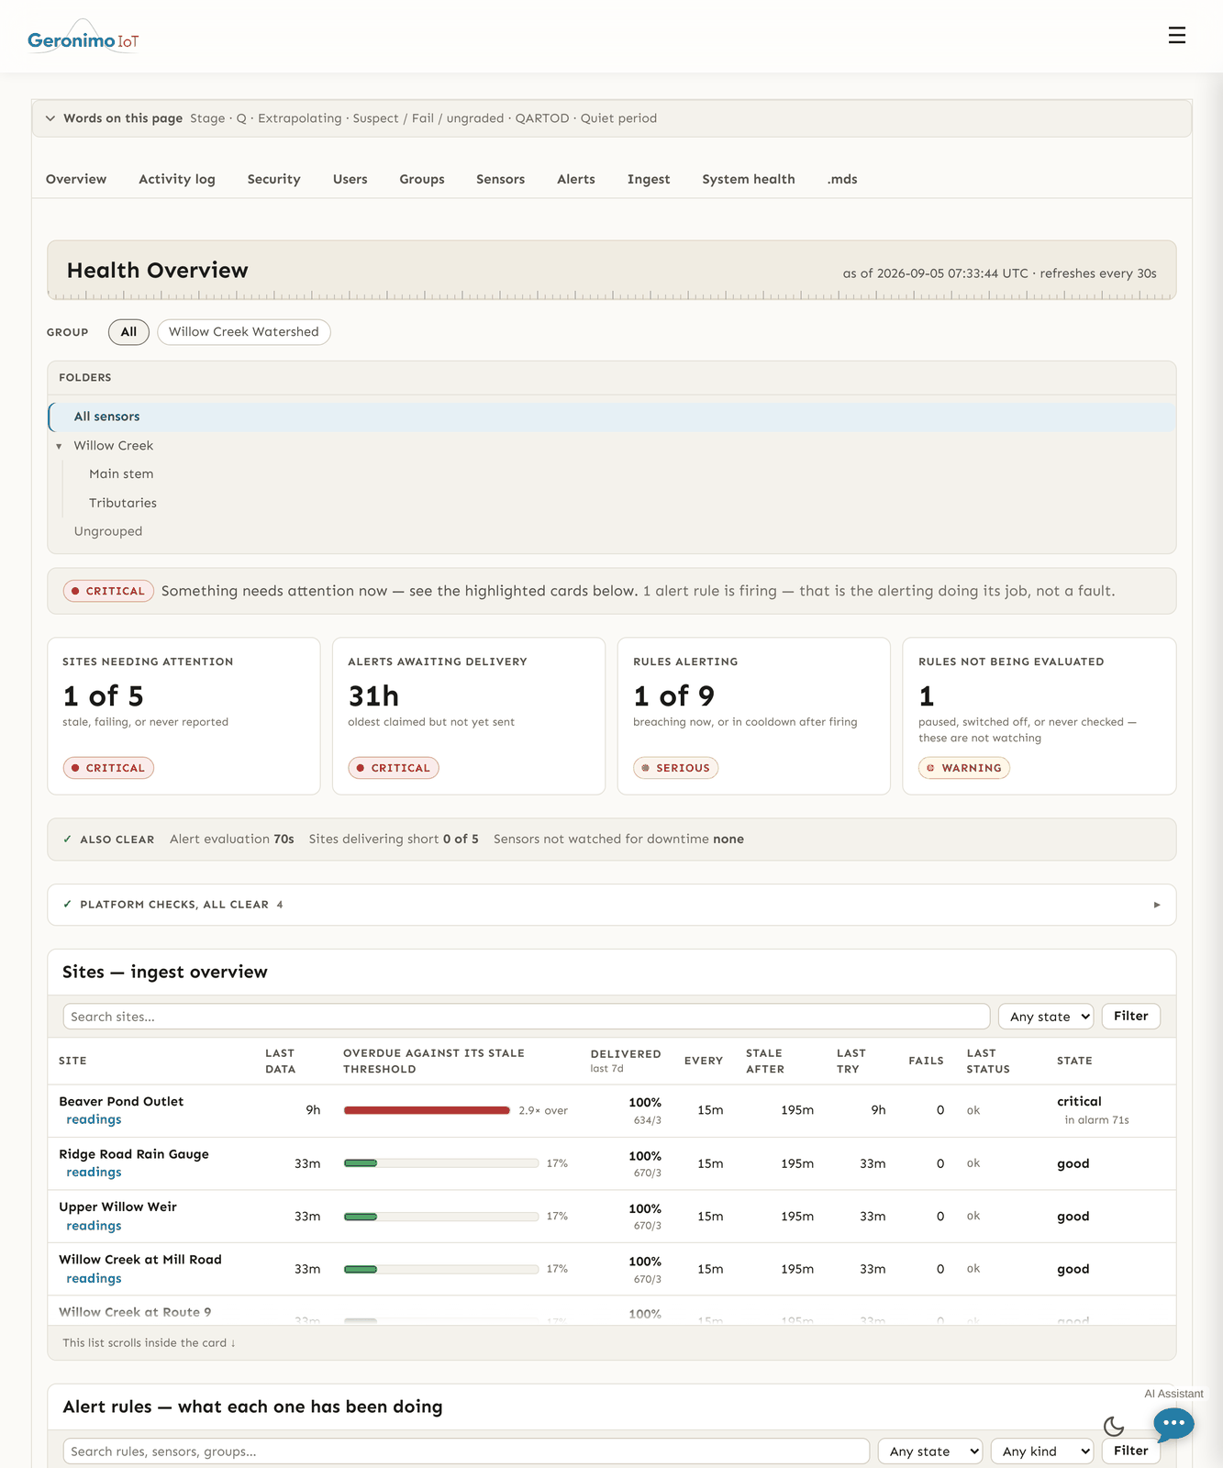Image resolution: width=1223 pixels, height=1468 pixels.
Task: Open the AI Assistant chat bubble
Action: pos(1173,1423)
